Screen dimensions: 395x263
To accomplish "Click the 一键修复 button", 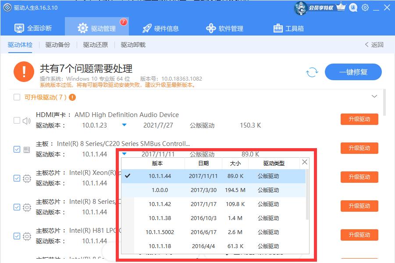I will tap(353, 72).
